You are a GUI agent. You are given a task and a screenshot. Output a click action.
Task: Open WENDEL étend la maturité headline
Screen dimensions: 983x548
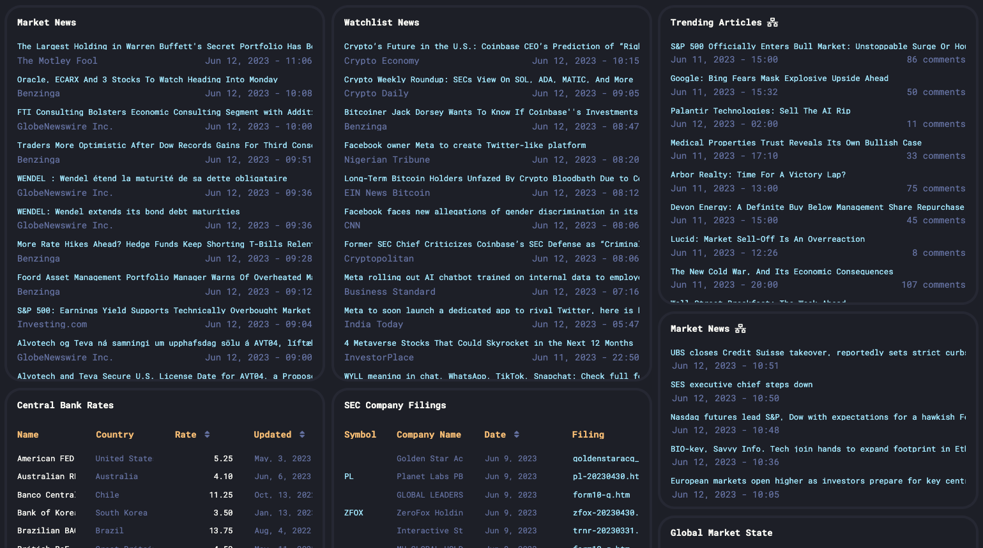[x=152, y=179]
